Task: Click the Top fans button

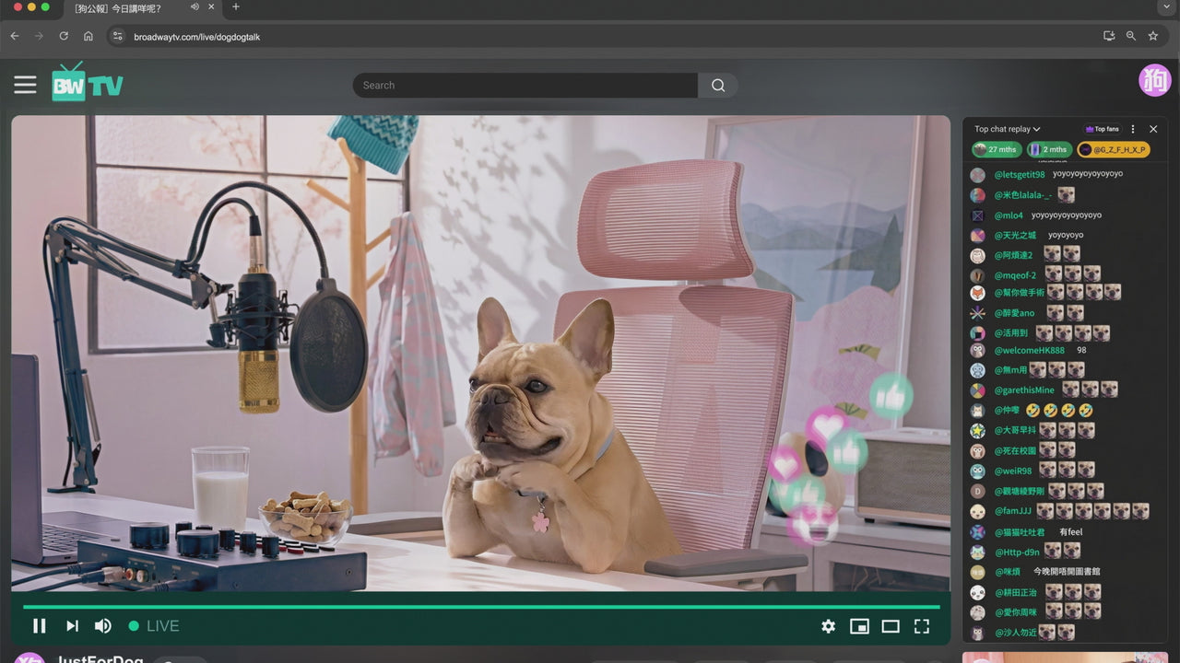Action: point(1102,129)
